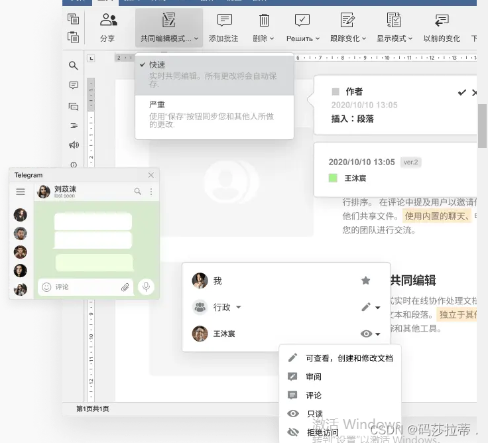Image resolution: width=488 pixels, height=443 pixels.
Task: Open the comments icon in left sidebar
Action: point(74,86)
